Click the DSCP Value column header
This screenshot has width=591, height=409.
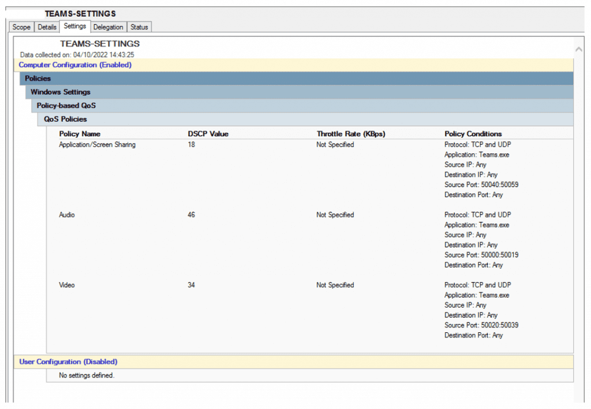pyautogui.click(x=208, y=134)
